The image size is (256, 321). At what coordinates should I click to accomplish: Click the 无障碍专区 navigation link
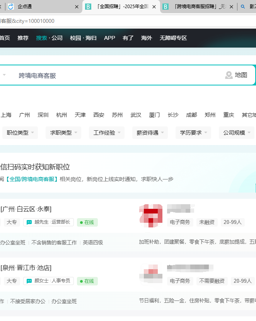173,38
